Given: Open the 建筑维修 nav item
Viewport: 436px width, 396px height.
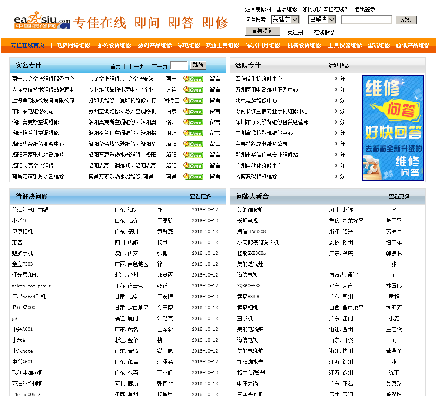Looking at the screenshot, I should point(379,45).
